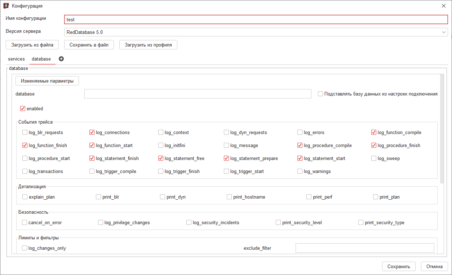Enable log_transactions trace event
This screenshot has height=275, width=452.
(25, 171)
